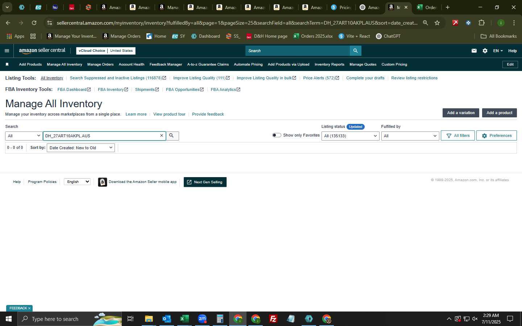
Task: Open the settings gear in header
Action: 485,51
